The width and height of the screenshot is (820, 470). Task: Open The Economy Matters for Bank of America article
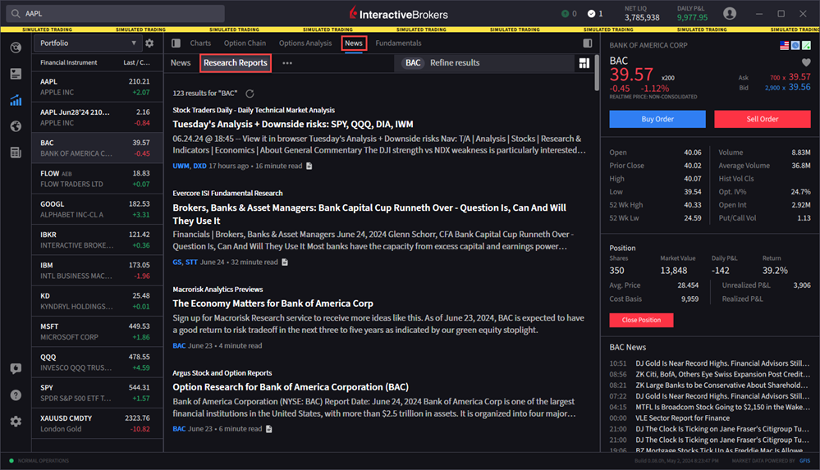point(273,303)
